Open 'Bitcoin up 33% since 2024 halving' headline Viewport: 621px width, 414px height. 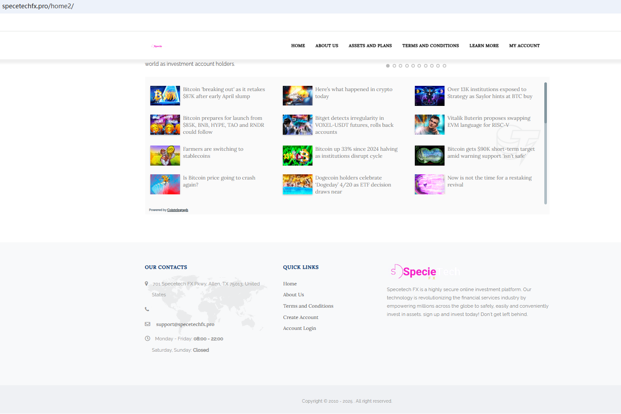point(356,153)
